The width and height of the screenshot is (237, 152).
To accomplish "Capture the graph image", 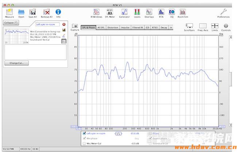I will [75, 27].
